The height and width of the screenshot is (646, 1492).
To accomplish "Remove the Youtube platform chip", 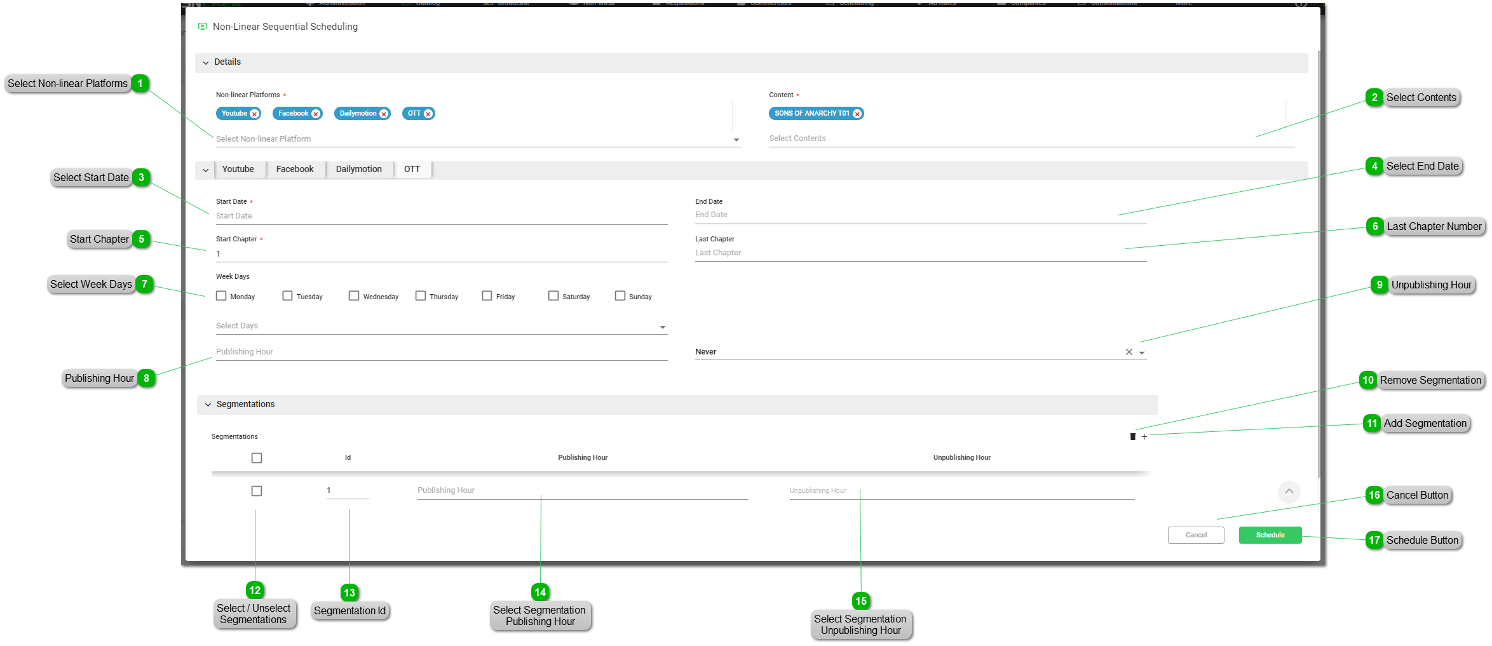I will pos(254,114).
